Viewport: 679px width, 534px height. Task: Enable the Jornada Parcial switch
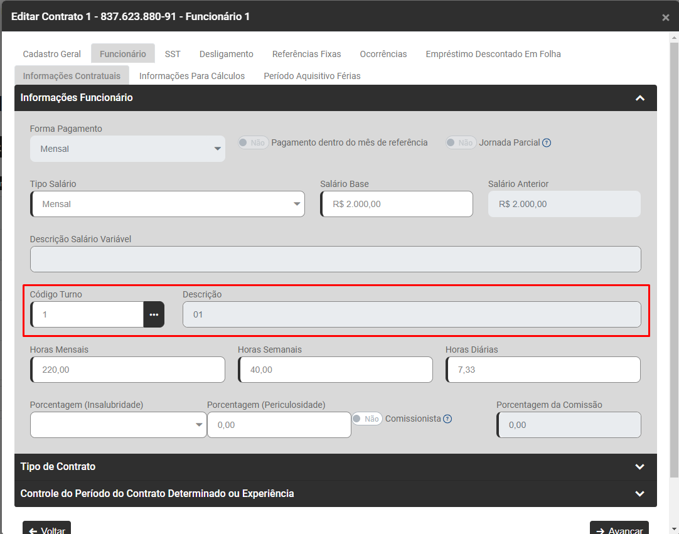[460, 142]
